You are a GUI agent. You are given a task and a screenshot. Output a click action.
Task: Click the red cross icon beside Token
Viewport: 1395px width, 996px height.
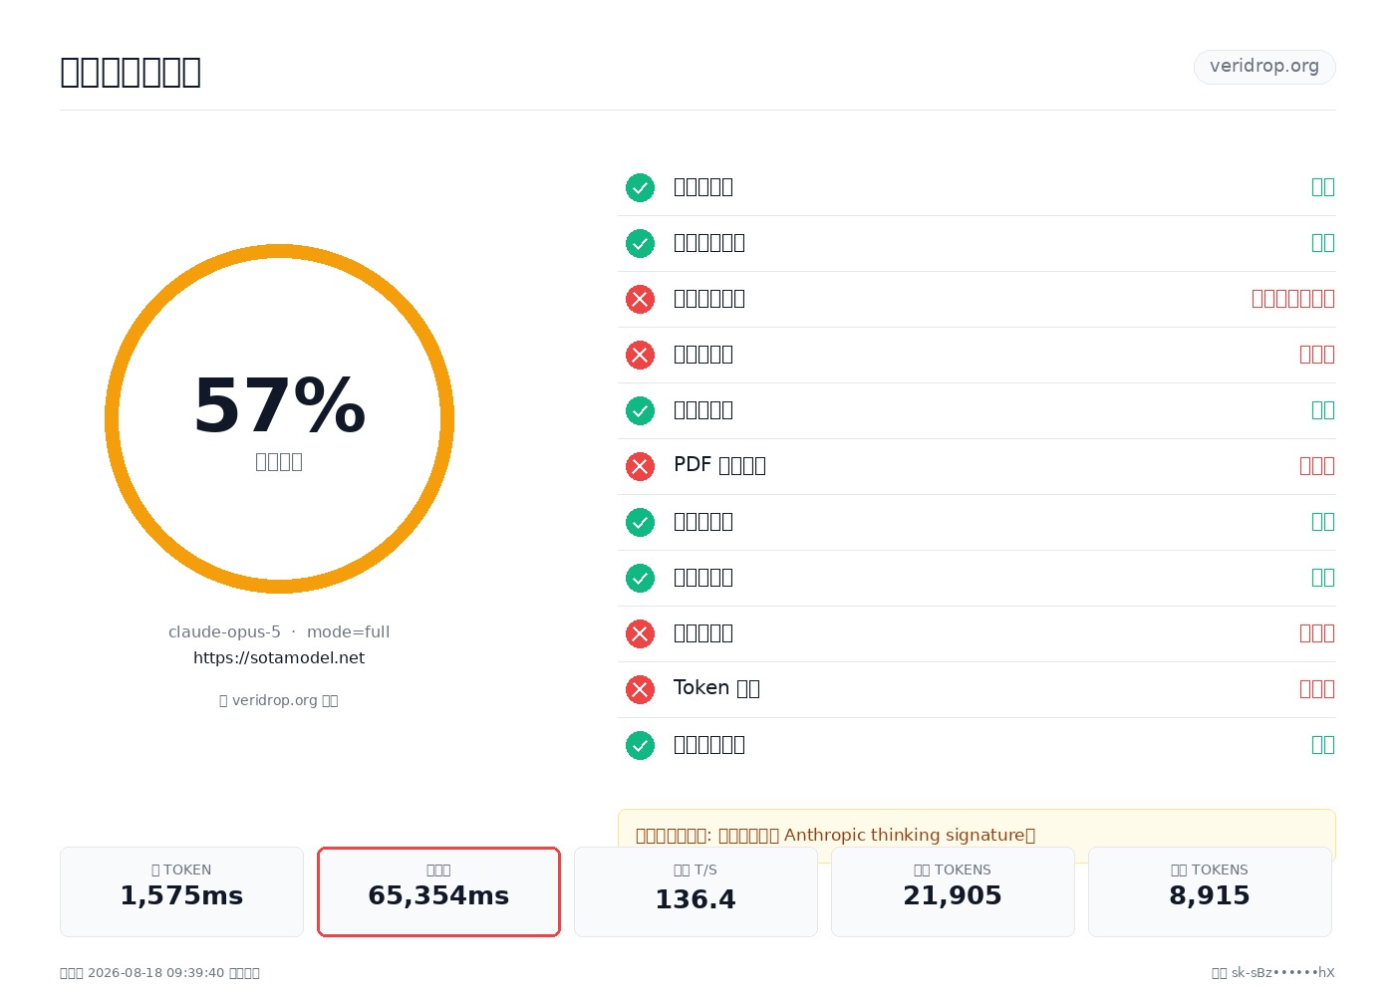click(640, 689)
